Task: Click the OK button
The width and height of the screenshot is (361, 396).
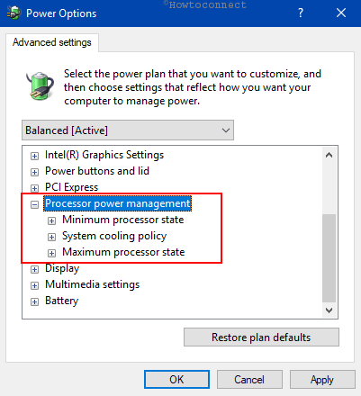Action: click(x=176, y=380)
